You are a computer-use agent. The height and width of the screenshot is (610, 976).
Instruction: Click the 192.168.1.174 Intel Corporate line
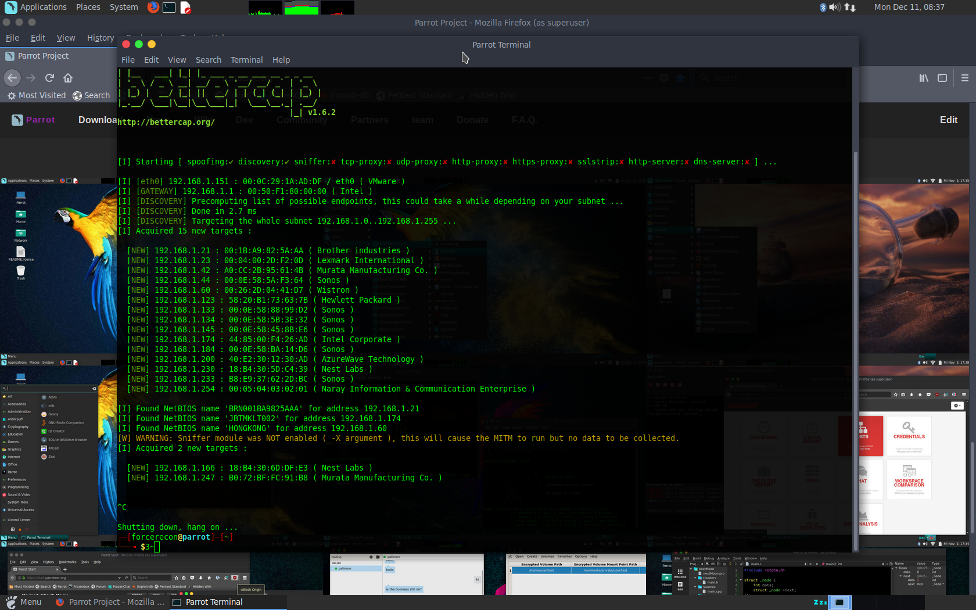click(x=263, y=339)
